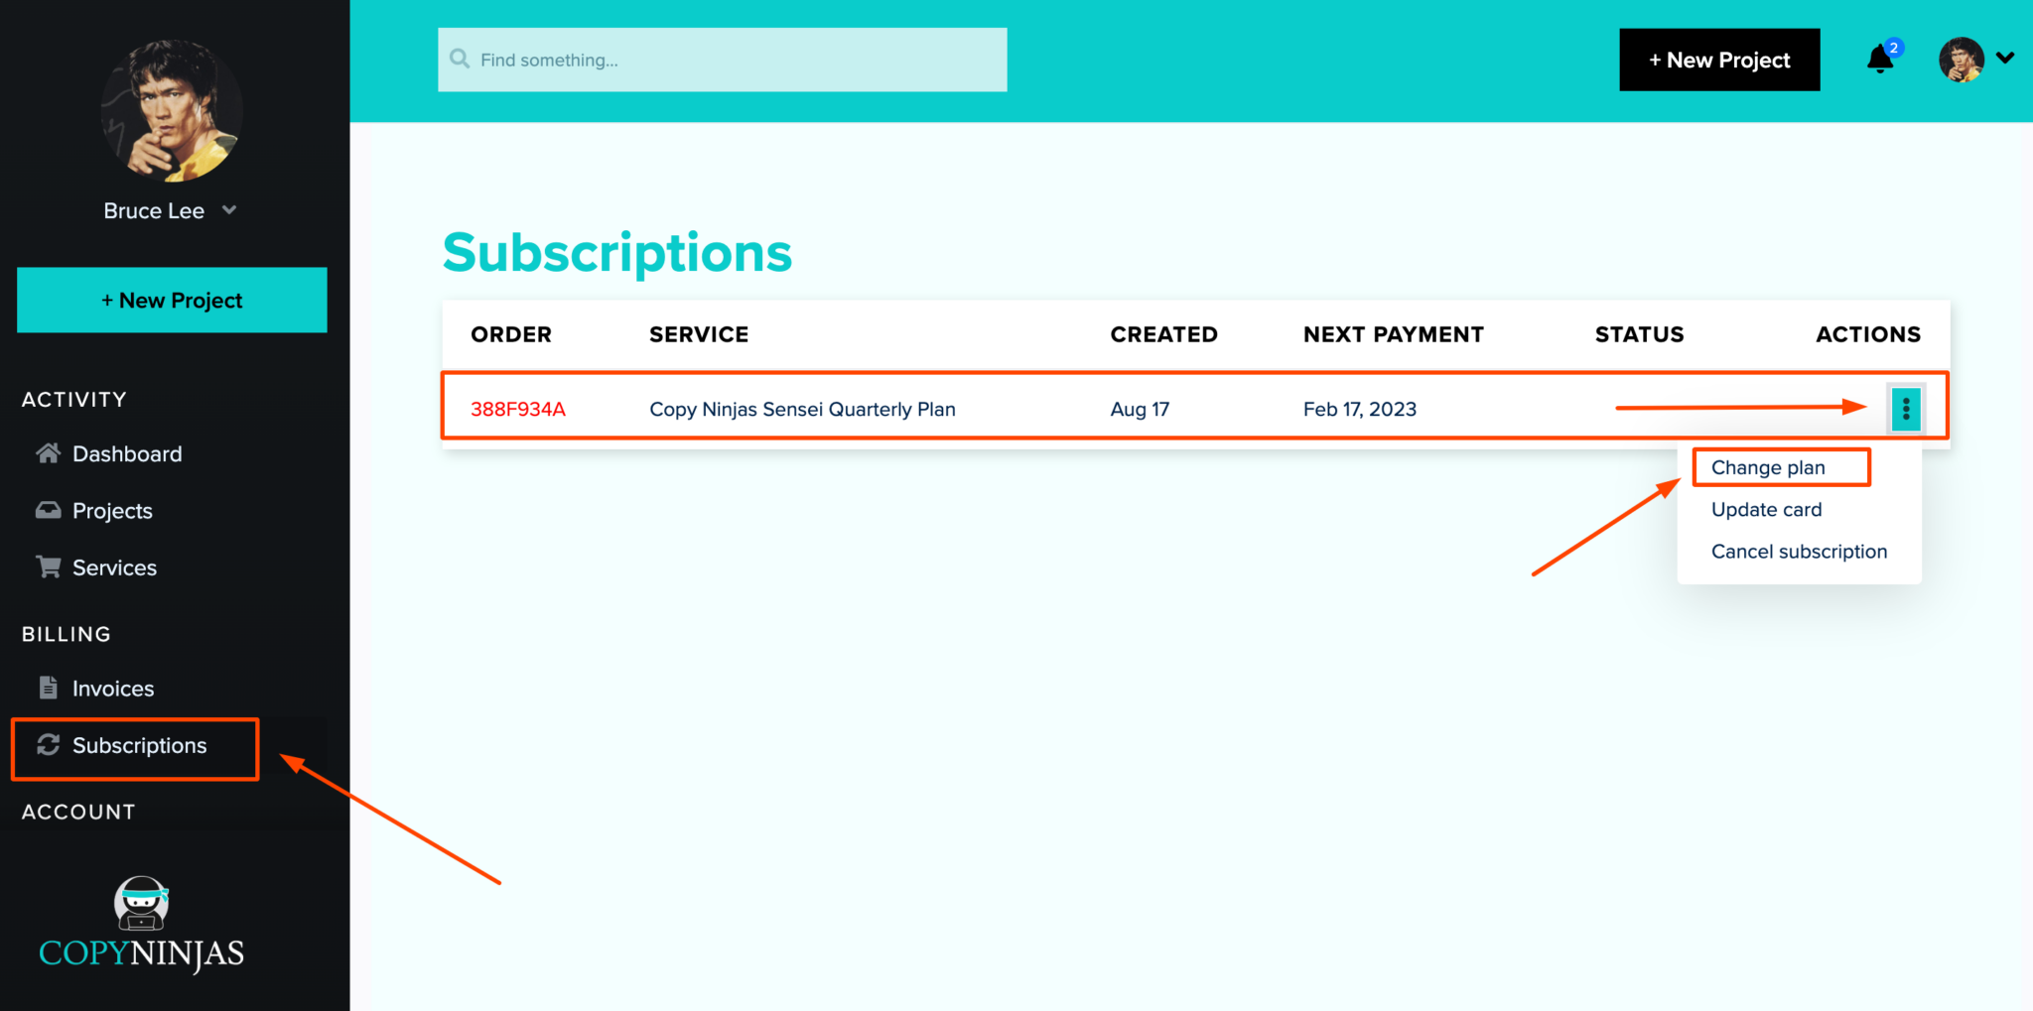Click the ACTIONS column header
This screenshot has height=1011, width=2033.
[1868, 334]
